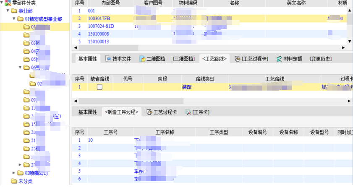Screen dimensions: 353x187
Task: Collapse the 事业部 tree node
Action: tap(8, 10)
